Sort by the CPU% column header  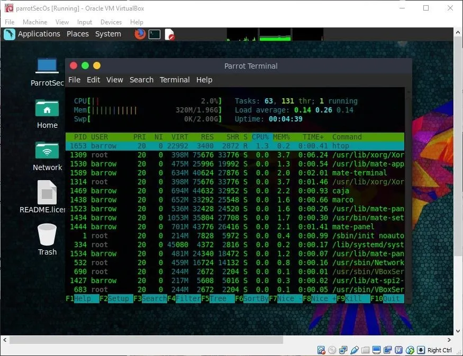click(260, 137)
